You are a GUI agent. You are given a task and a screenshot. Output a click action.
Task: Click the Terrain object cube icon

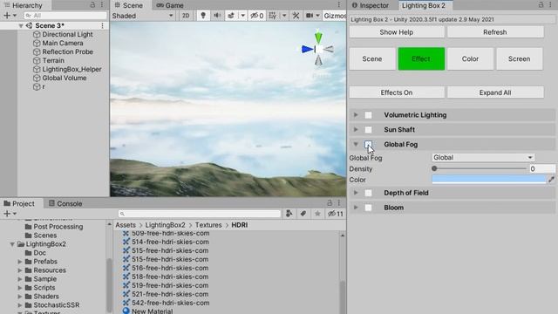click(x=37, y=60)
